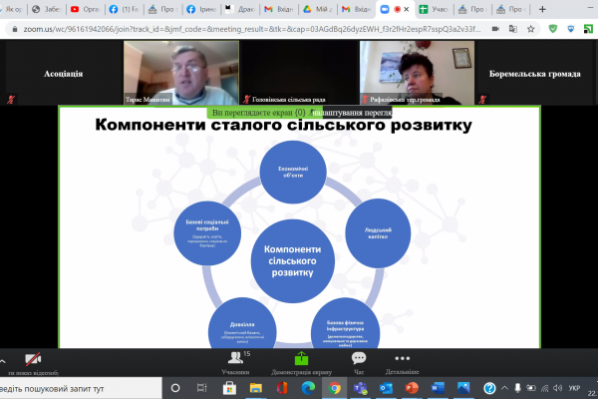The height and width of the screenshot is (399, 598).
Task: Select the Боремельська громада participant tile
Action: (x=535, y=74)
